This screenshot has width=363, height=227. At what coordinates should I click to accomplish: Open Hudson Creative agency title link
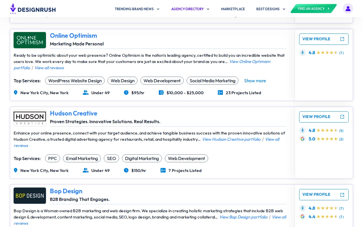tap(73, 113)
